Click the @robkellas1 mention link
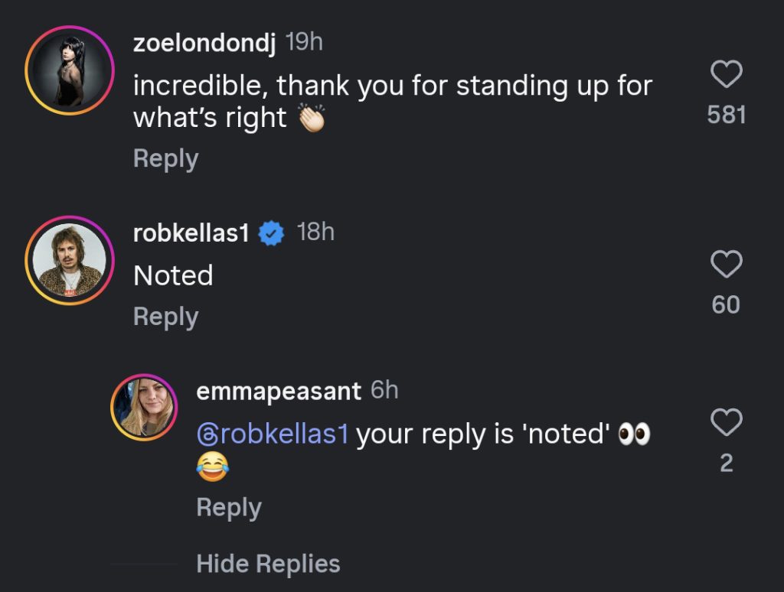 click(273, 434)
